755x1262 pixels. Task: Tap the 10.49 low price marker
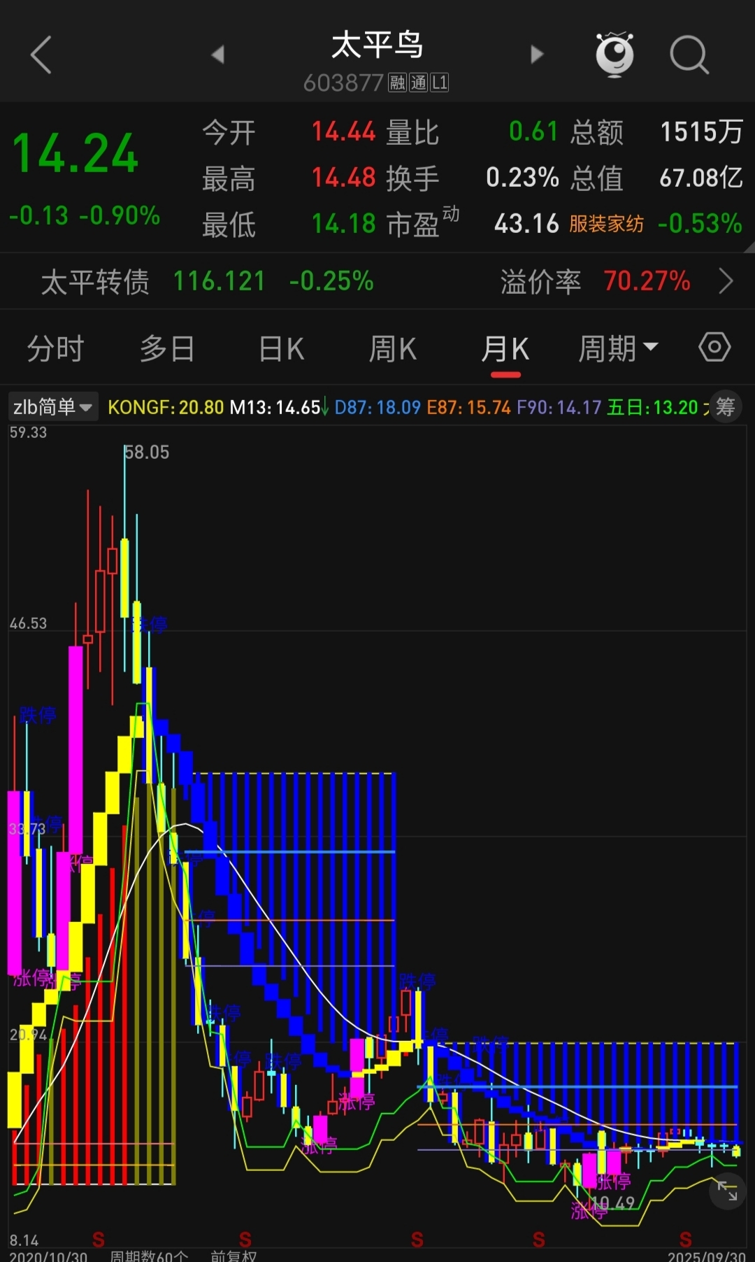(613, 1203)
